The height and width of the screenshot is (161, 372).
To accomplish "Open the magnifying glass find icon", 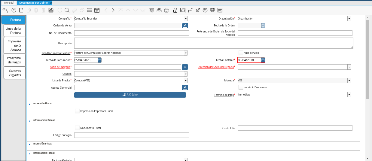I will 67,10.
